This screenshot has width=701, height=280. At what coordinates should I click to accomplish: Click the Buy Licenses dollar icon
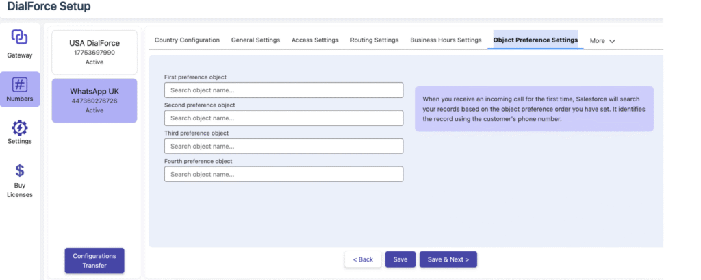(20, 170)
